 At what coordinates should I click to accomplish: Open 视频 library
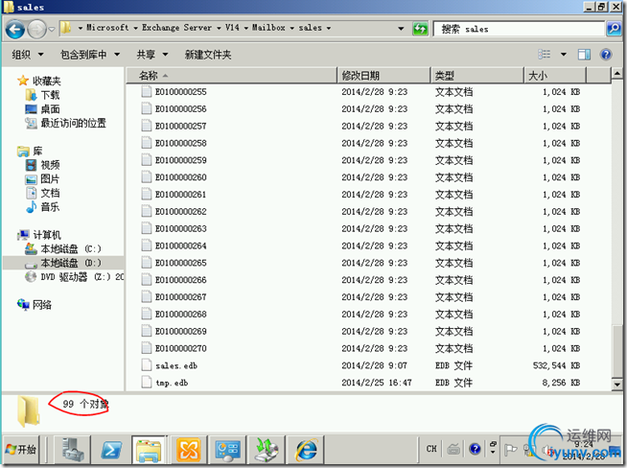(x=50, y=165)
